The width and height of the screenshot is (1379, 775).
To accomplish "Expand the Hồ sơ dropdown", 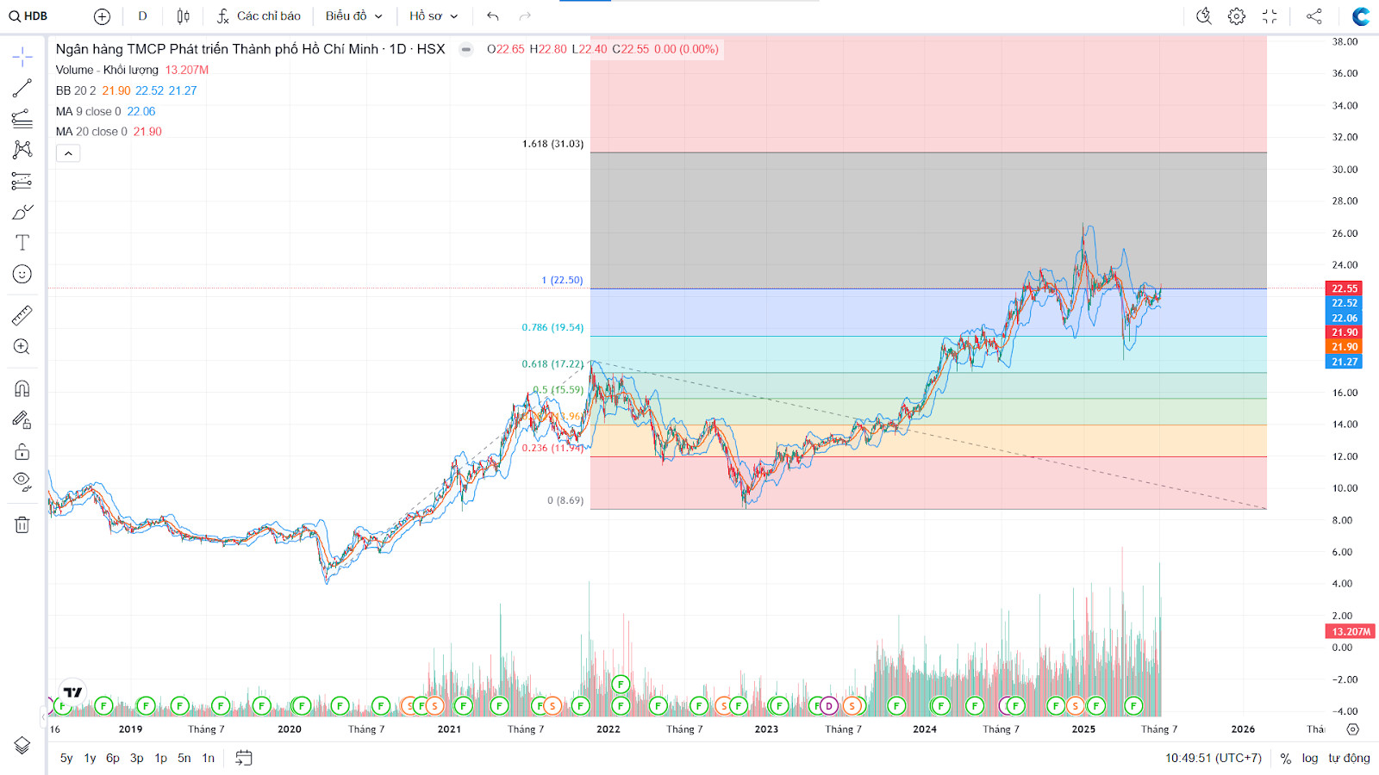I will (434, 16).
